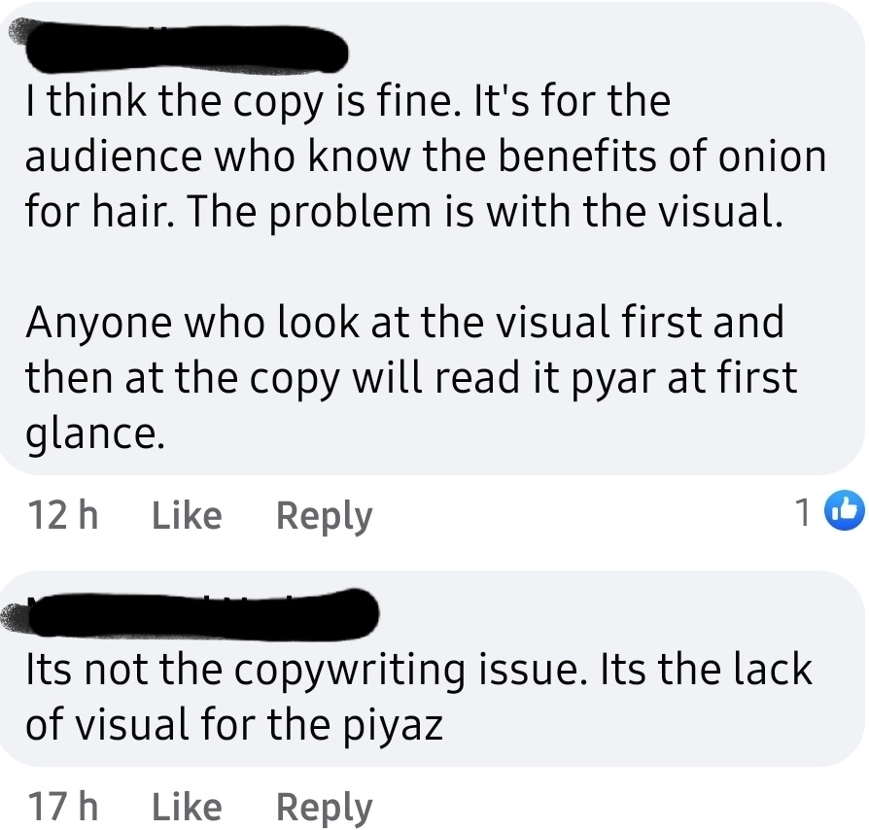
Task: Click the word 'piyaz' in second comment
Action: (x=393, y=726)
